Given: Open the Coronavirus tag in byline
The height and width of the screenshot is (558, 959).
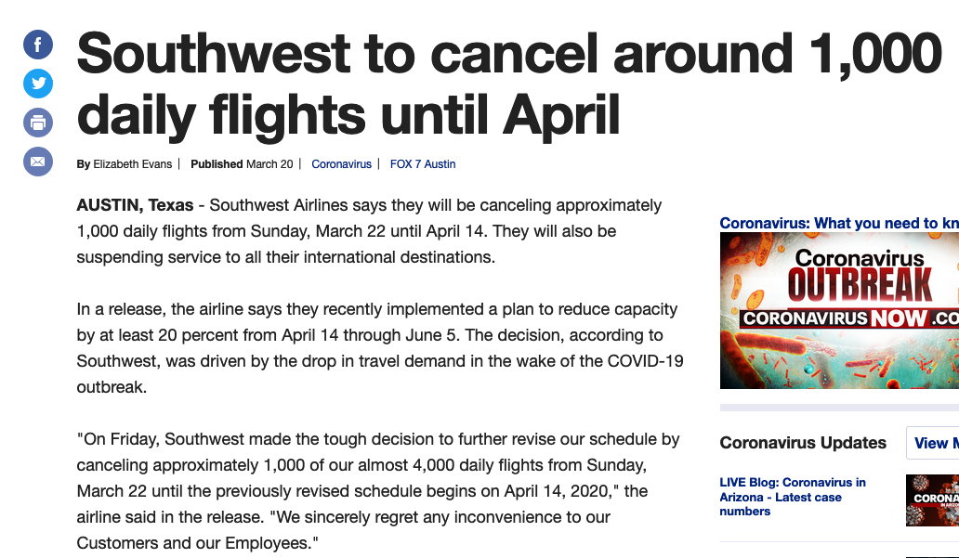Looking at the screenshot, I should coord(341,164).
